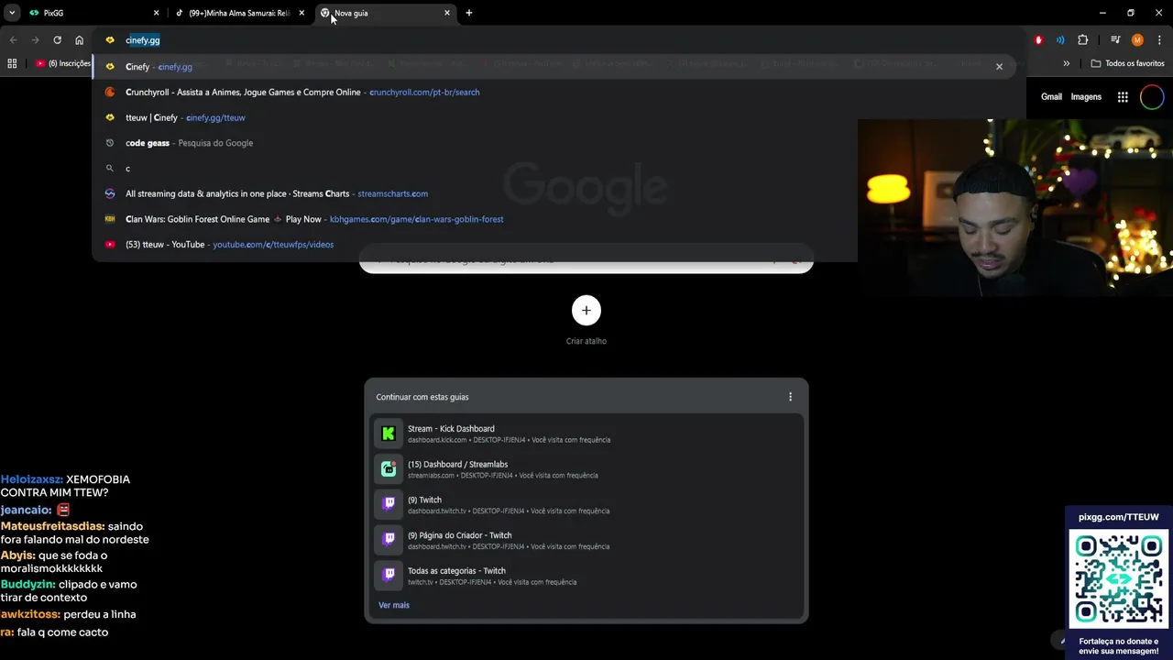
Task: Click the Kick logo icon
Action: tap(389, 434)
